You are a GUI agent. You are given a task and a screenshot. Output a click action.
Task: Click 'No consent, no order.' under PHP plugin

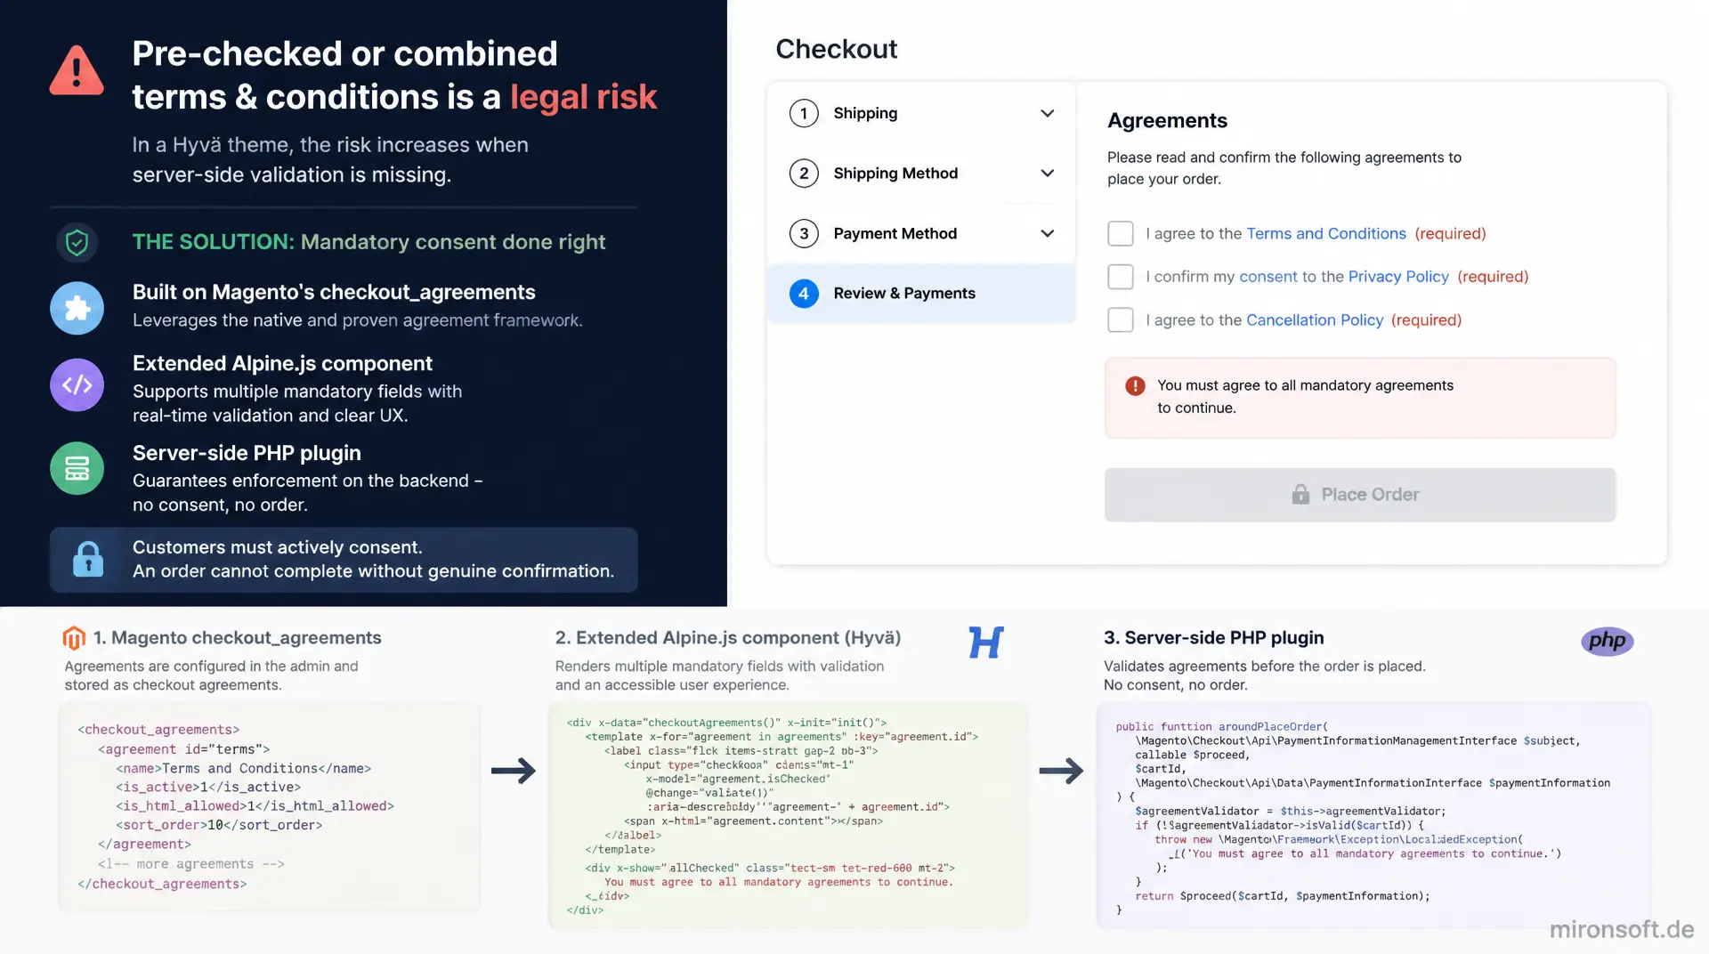coord(1176,685)
